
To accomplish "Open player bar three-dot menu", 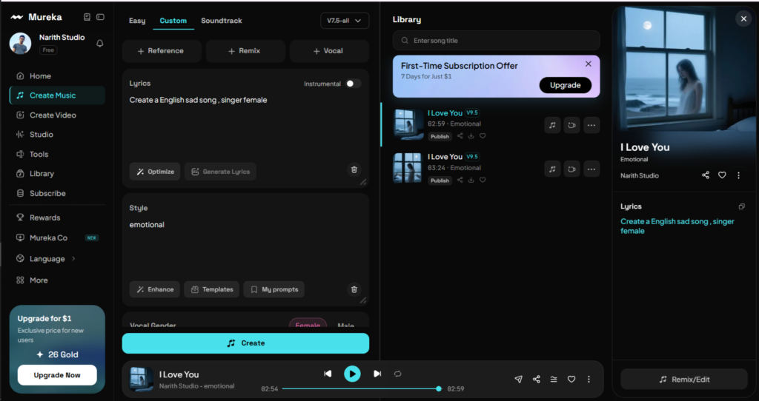I will [x=589, y=380].
